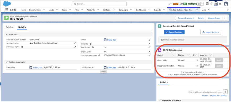Open the Contacts tab
The width and height of the screenshot is (231, 102).
pos(107,10)
